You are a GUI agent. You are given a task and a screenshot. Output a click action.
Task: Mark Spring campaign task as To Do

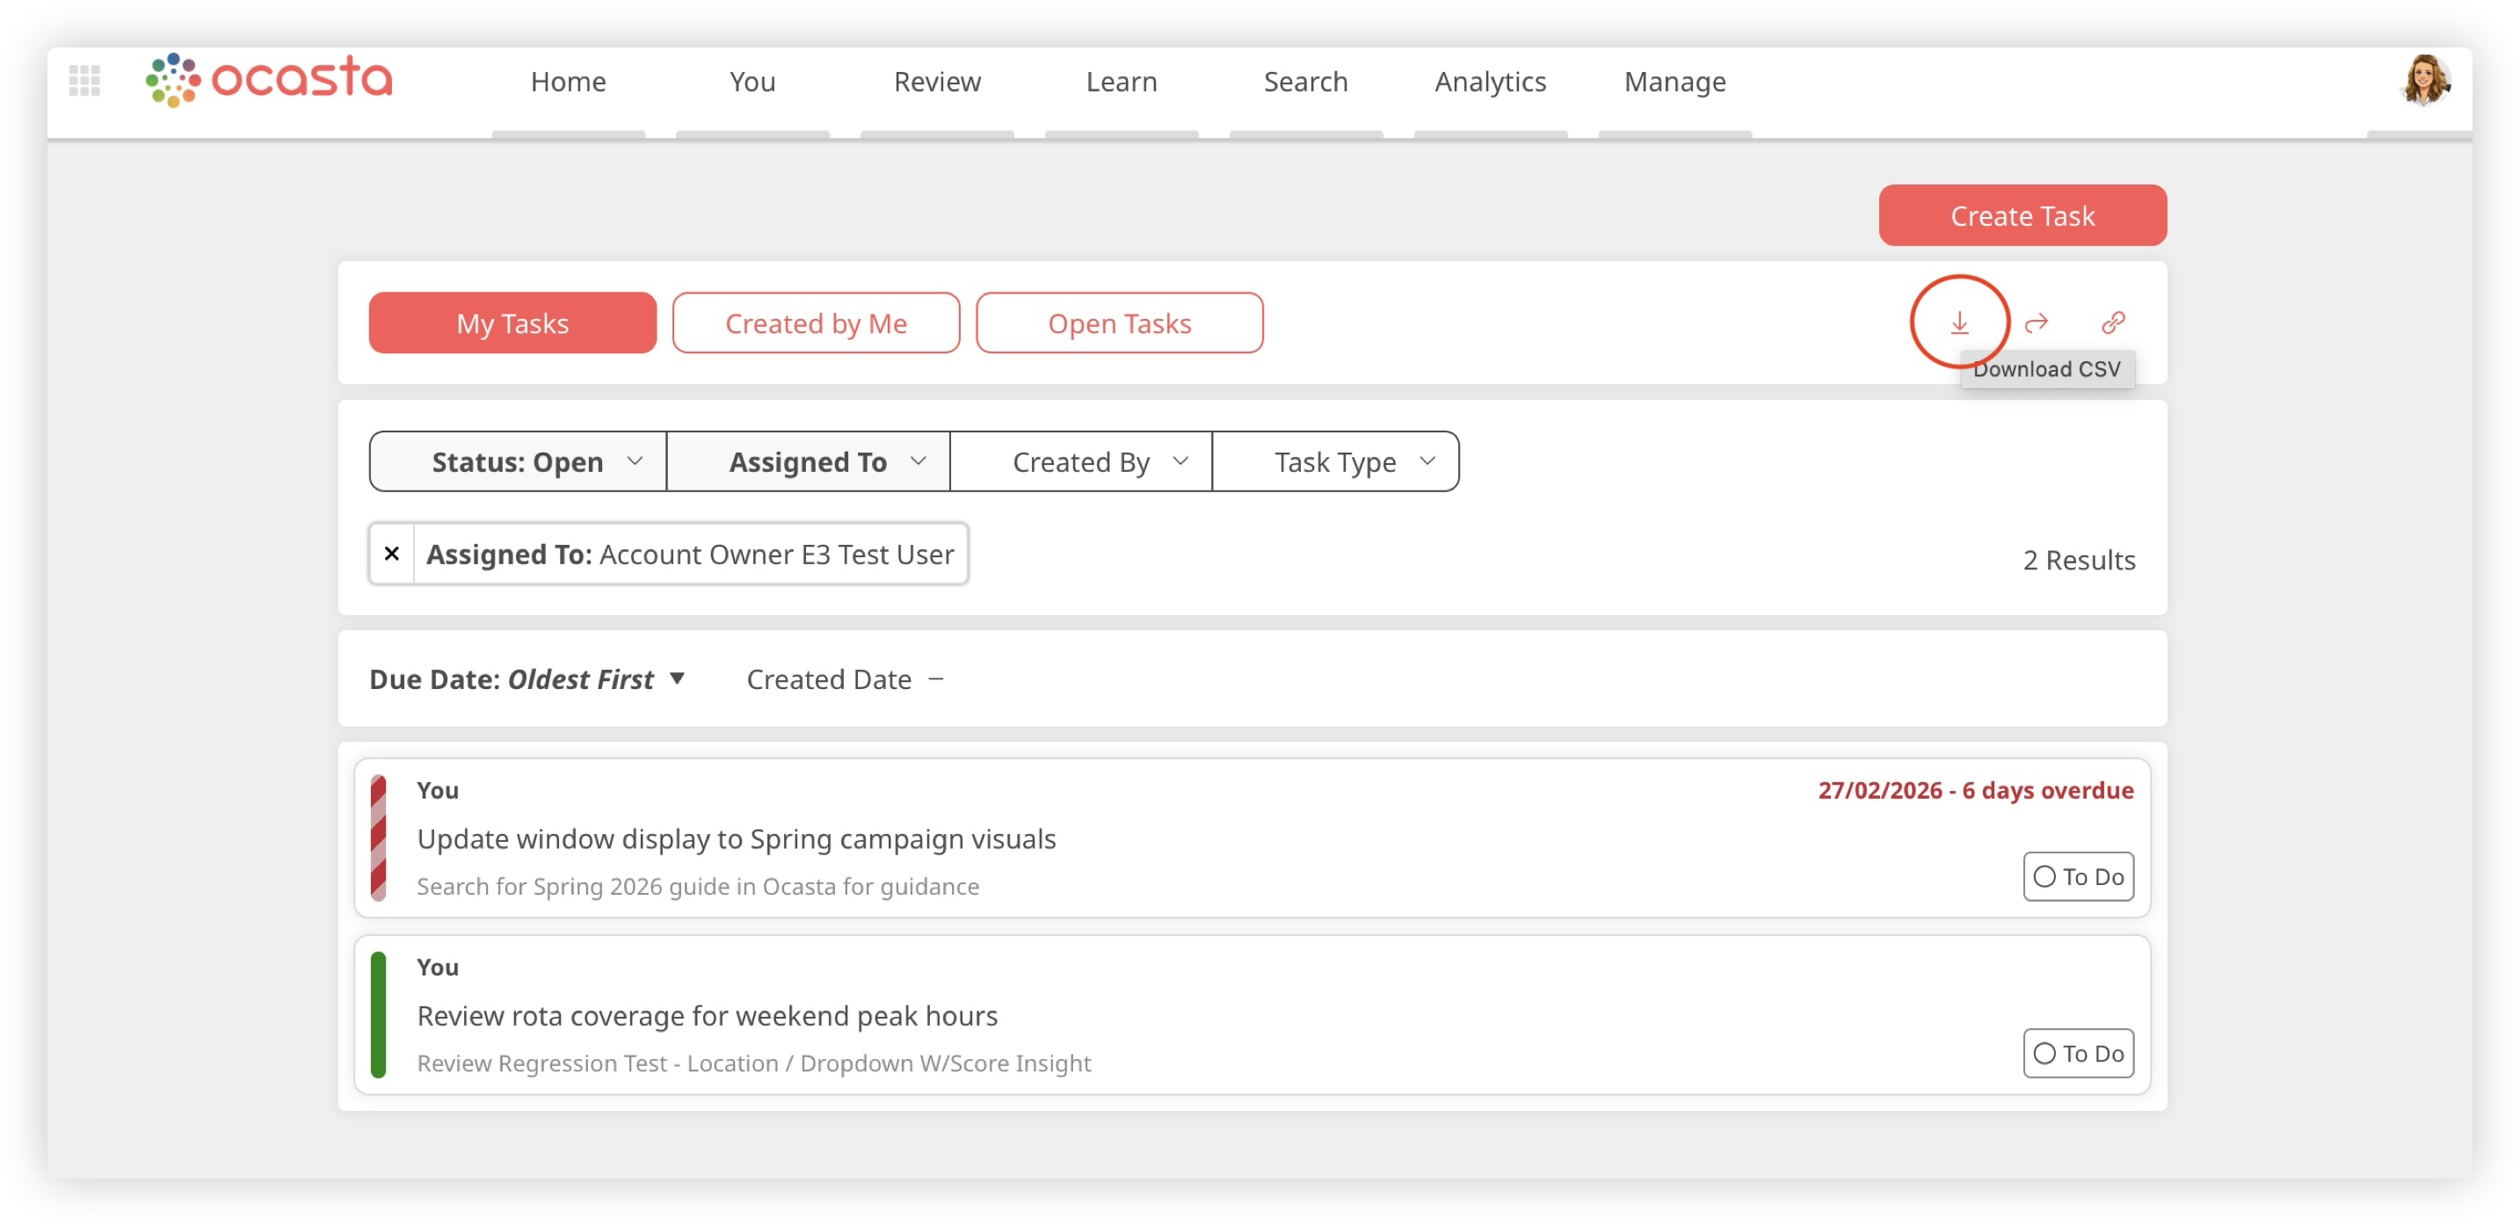2078,877
